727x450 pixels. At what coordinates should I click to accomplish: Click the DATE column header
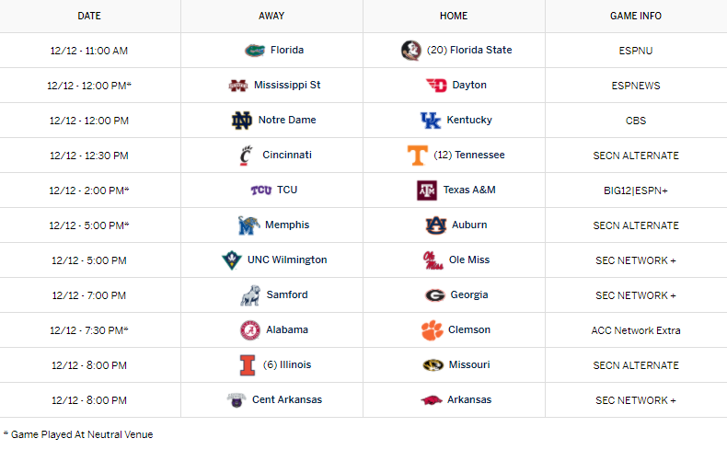coord(89,17)
